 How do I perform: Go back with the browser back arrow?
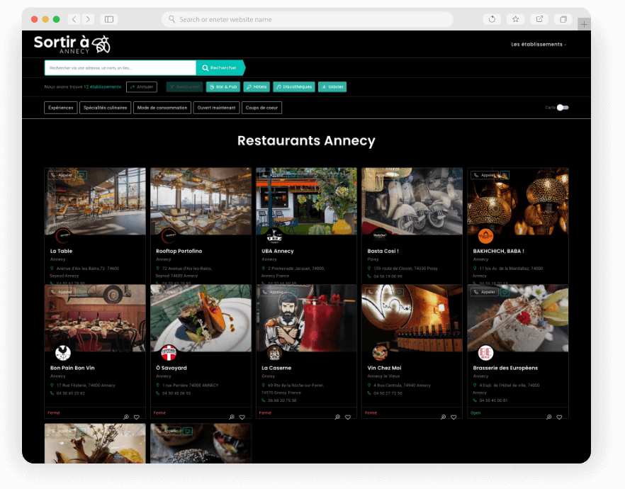pyautogui.click(x=74, y=19)
